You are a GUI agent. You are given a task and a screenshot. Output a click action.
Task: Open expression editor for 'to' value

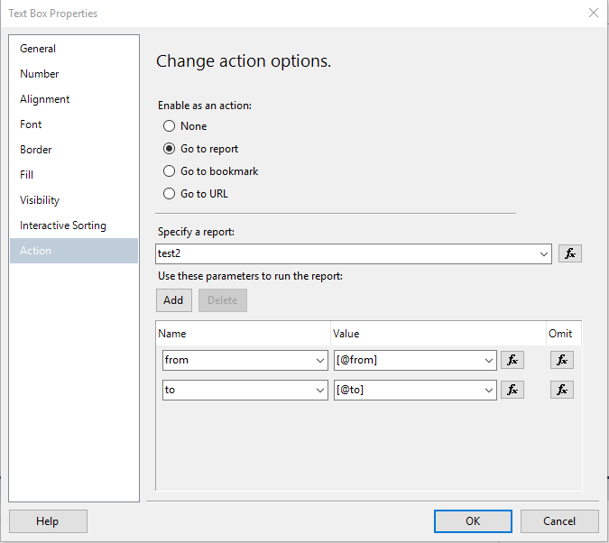(512, 390)
